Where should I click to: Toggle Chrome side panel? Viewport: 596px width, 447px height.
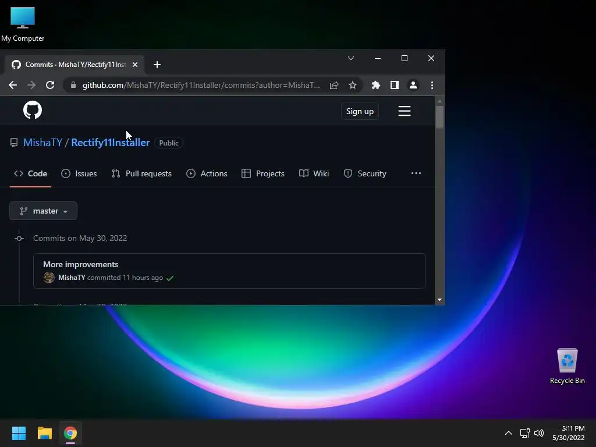coord(395,85)
